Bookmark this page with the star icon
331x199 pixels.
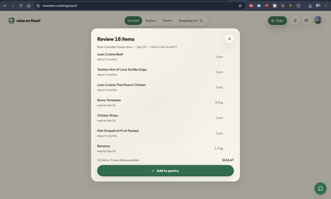pos(240,6)
